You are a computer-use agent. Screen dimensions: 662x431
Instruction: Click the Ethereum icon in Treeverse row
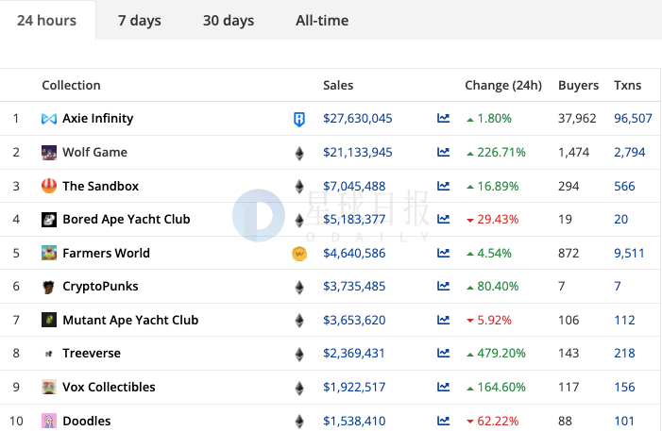click(x=299, y=355)
